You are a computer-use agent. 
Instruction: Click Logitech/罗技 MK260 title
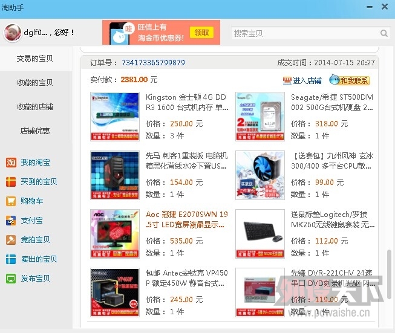tap(333, 219)
